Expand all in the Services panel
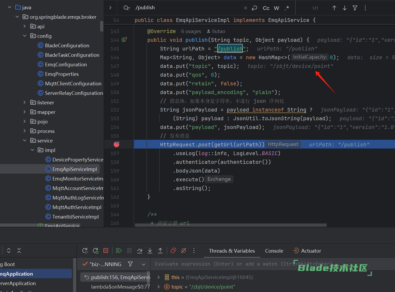 pos(9,251)
